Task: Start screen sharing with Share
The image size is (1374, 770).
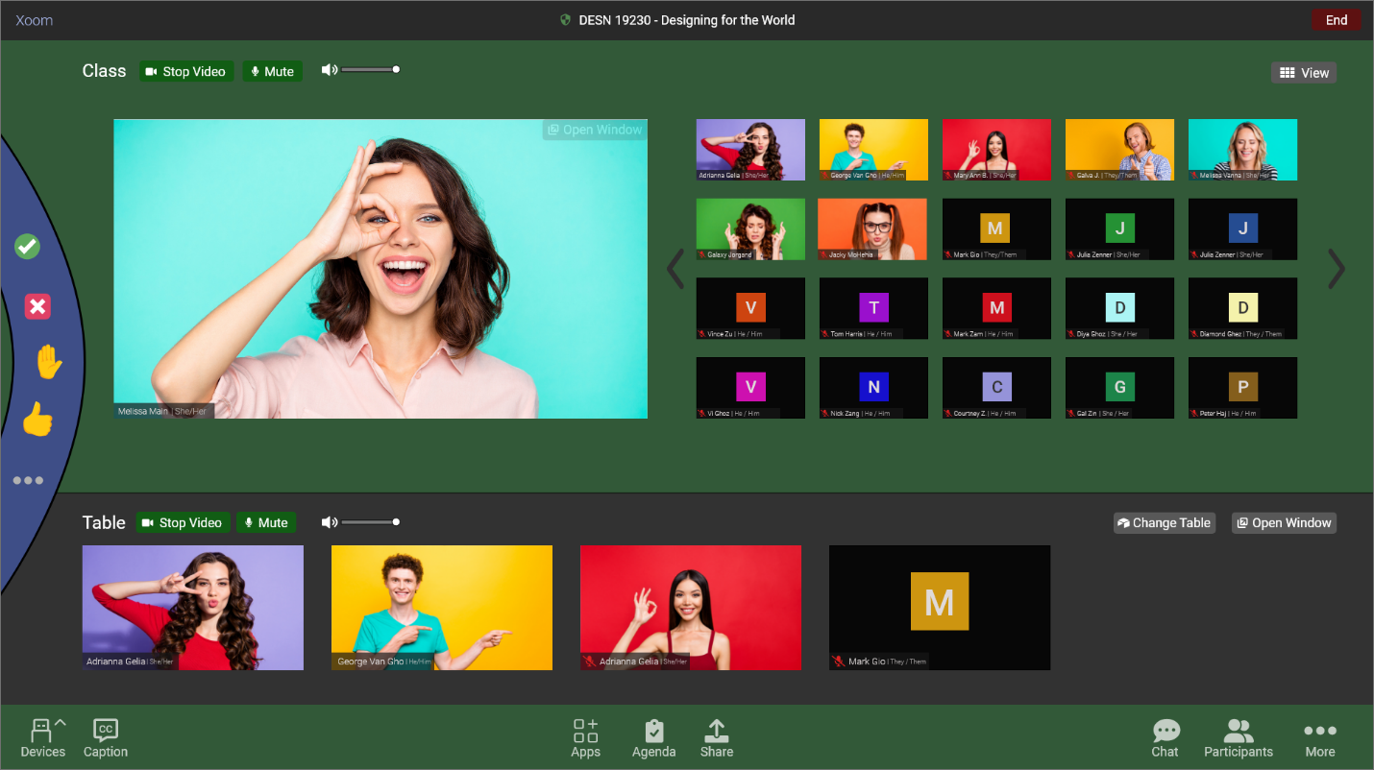Action: point(717,736)
